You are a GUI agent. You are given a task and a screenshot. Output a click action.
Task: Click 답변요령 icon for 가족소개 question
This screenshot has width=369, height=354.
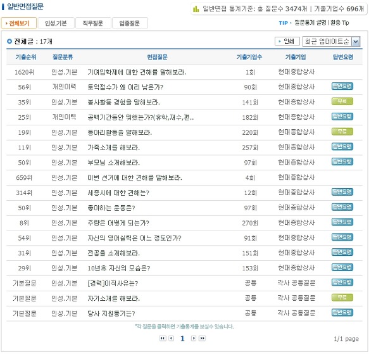[x=342, y=146]
